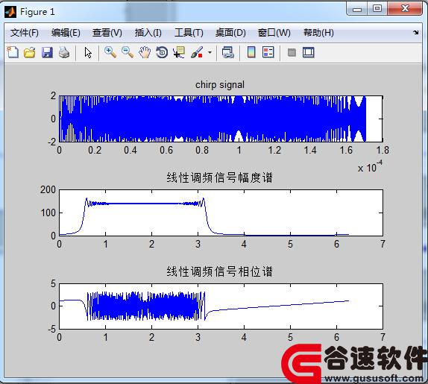Activate the Zoom Out magnifier tool
Image resolution: width=428 pixels, height=384 pixels.
tap(128, 52)
